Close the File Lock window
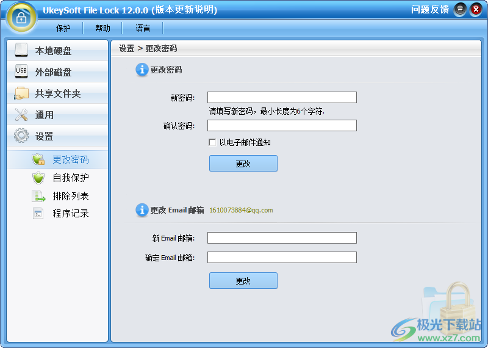 coord(476,10)
